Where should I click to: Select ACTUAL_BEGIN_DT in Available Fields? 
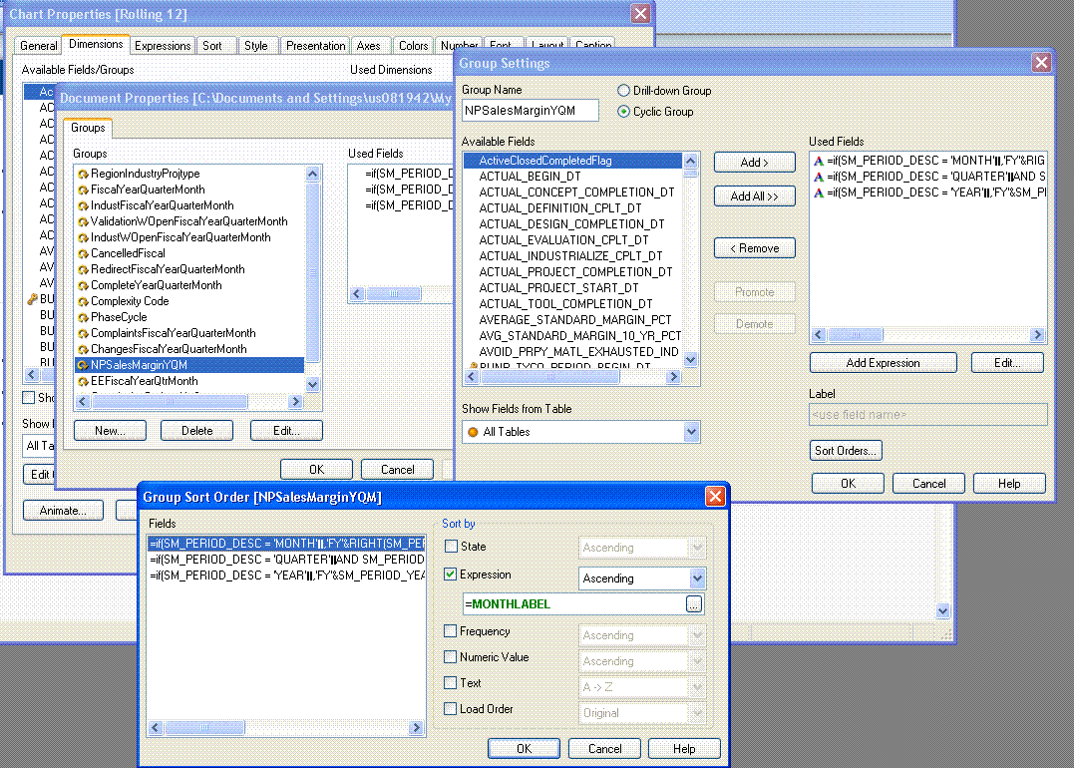pyautogui.click(x=531, y=177)
